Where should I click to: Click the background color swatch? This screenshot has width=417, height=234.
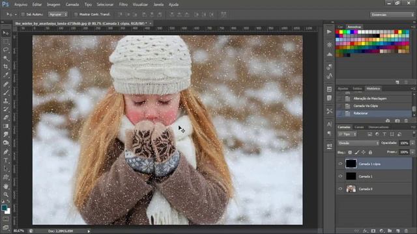click(8, 211)
